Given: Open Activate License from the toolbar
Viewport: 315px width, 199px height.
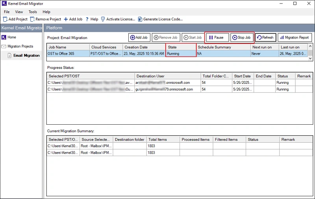Looking at the screenshot, I should pos(118,19).
